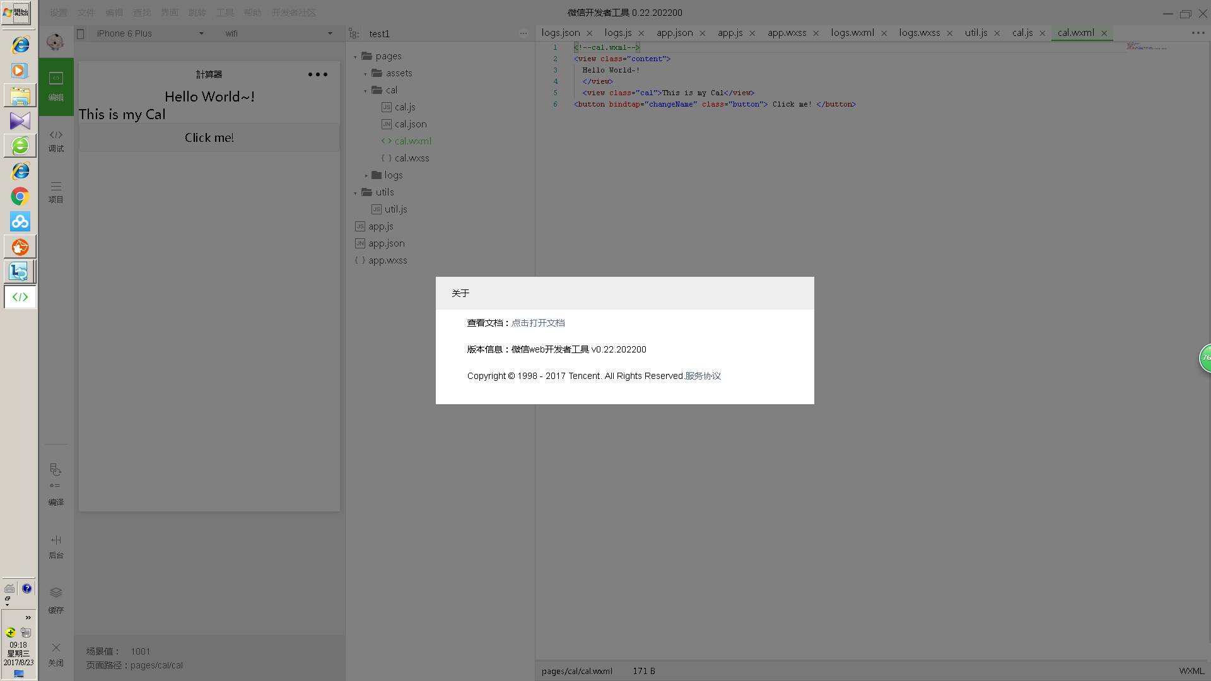Close the cal.js tab
The height and width of the screenshot is (681, 1211).
(1042, 33)
